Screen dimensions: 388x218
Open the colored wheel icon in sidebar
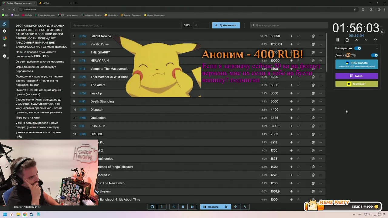point(5,38)
